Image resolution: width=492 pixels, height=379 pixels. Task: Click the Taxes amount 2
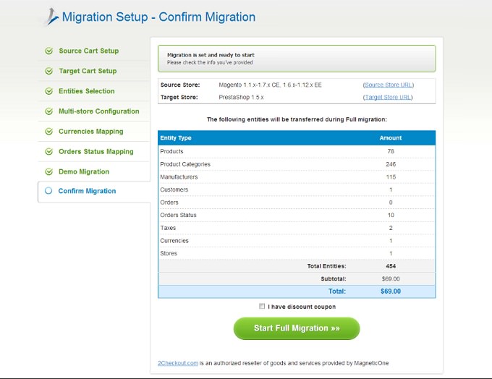tap(391, 228)
